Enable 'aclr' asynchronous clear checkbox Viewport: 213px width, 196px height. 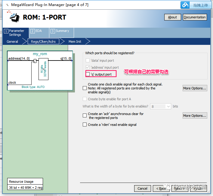[85, 116]
